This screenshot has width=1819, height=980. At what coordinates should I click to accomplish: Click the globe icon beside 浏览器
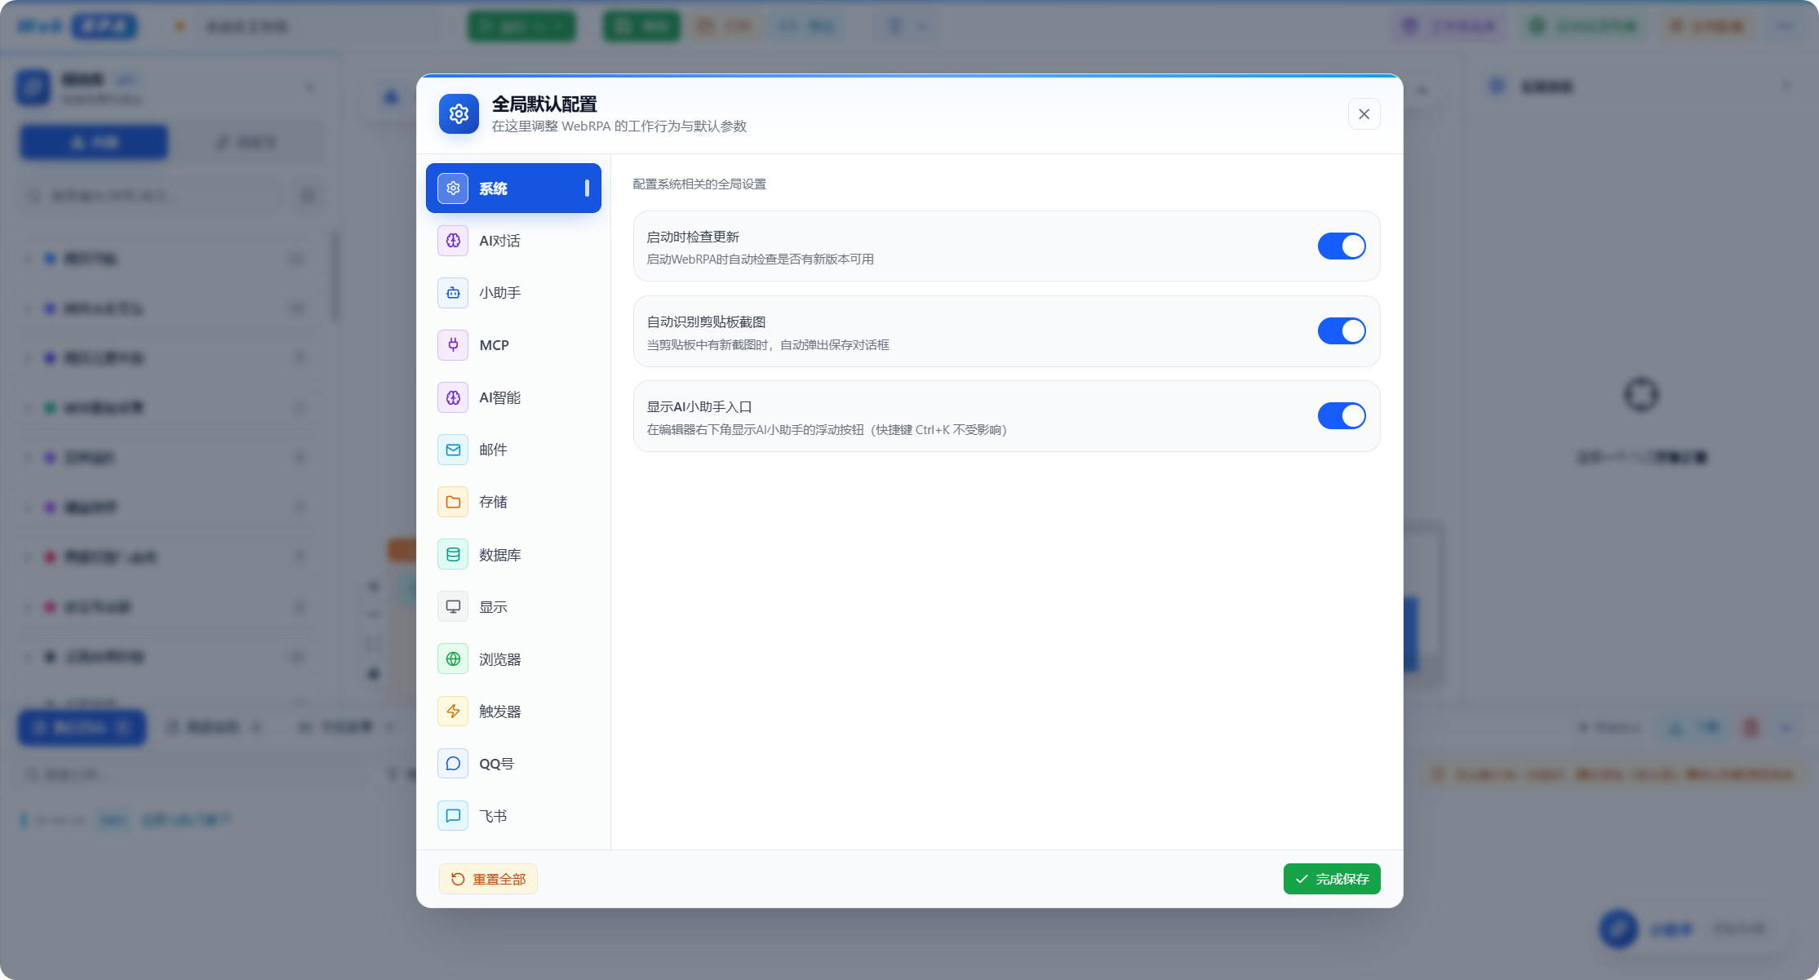click(x=453, y=659)
